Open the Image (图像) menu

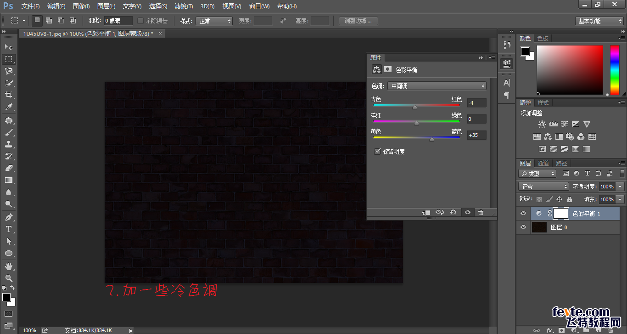(x=81, y=6)
